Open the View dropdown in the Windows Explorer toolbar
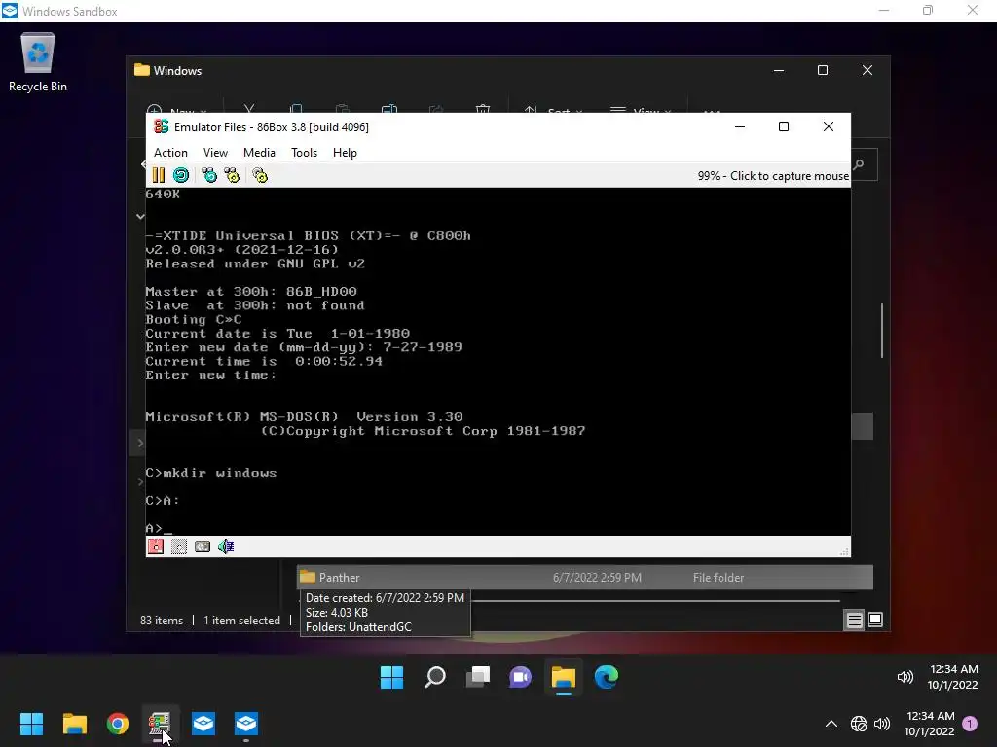 point(641,112)
